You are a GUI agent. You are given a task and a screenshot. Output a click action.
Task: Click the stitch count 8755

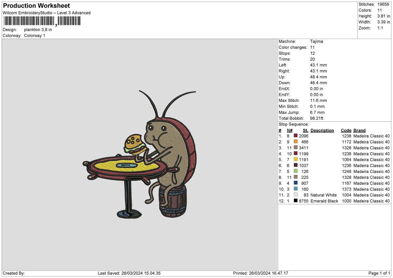304,201
